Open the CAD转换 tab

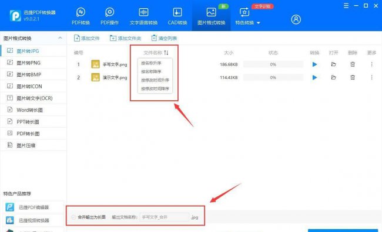point(177,16)
